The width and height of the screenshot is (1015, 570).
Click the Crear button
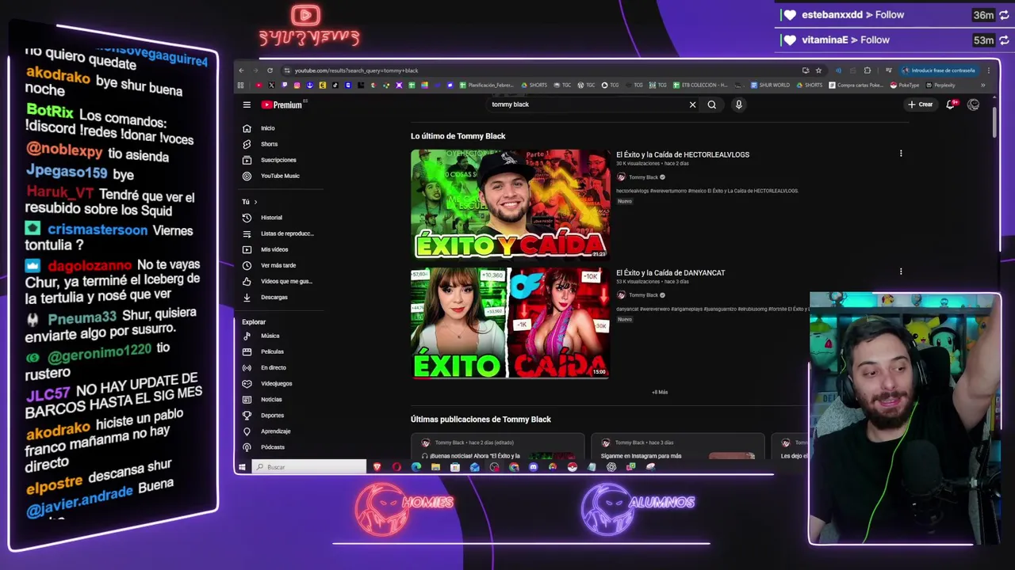(921, 104)
